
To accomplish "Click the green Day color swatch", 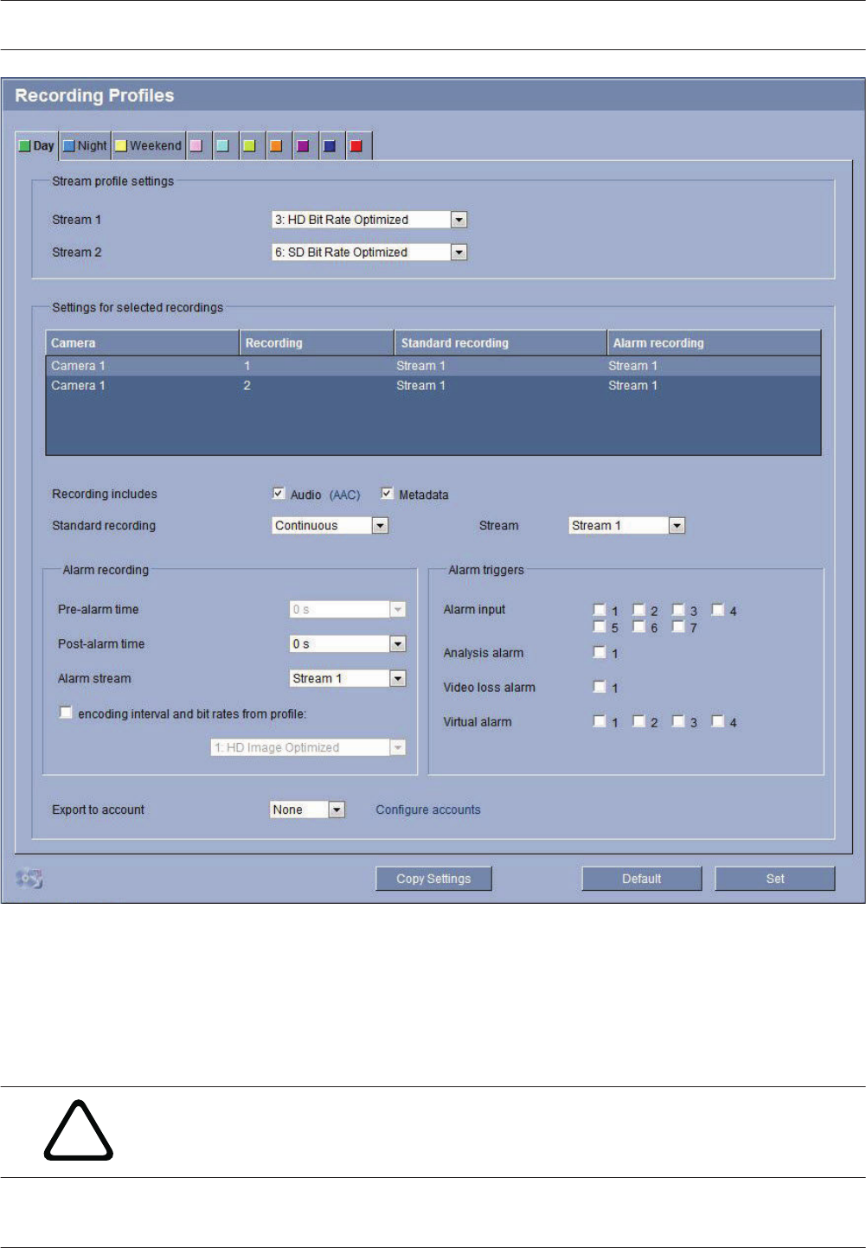I will 25,146.
